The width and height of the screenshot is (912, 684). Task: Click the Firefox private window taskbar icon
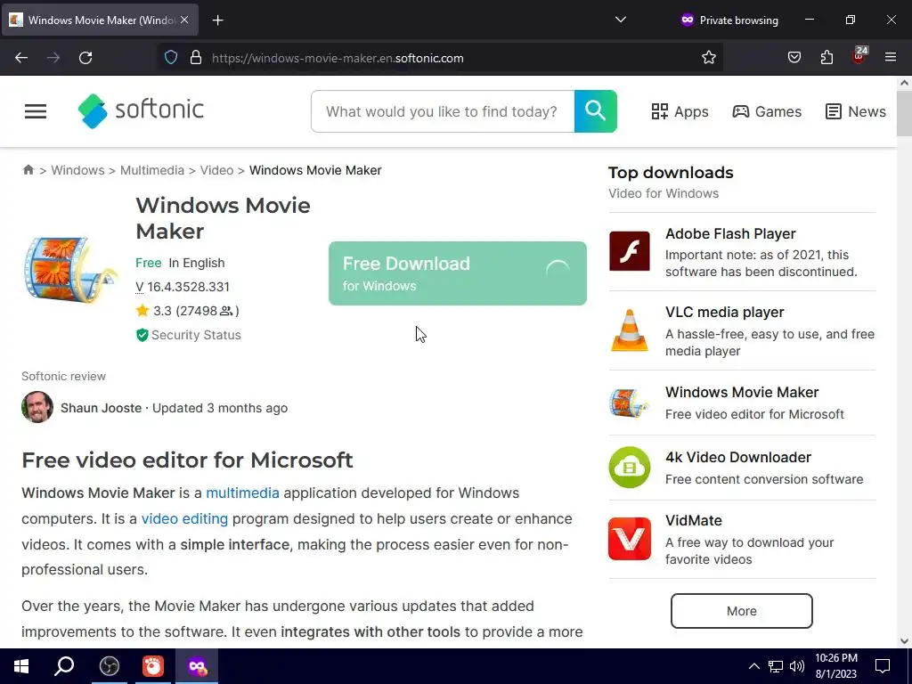click(x=197, y=666)
